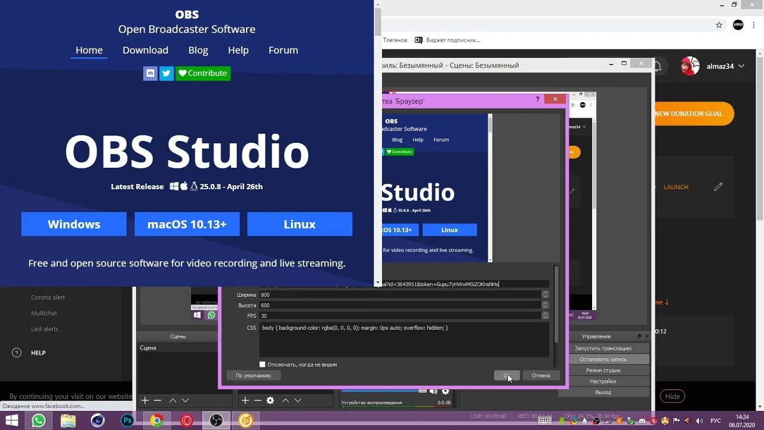Screen dimensions: 764x430
Task: Add a new source with plus icon
Action: pyautogui.click(x=245, y=400)
